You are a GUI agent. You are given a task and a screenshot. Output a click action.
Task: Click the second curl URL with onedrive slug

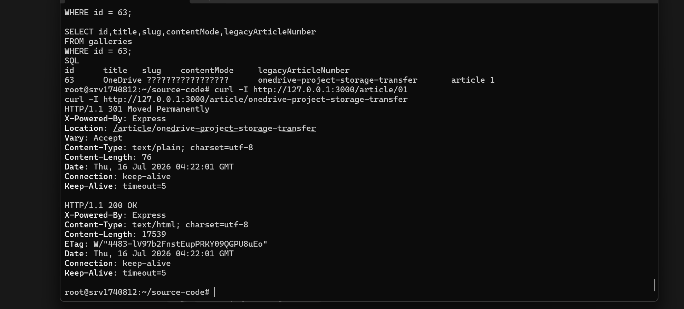255,99
